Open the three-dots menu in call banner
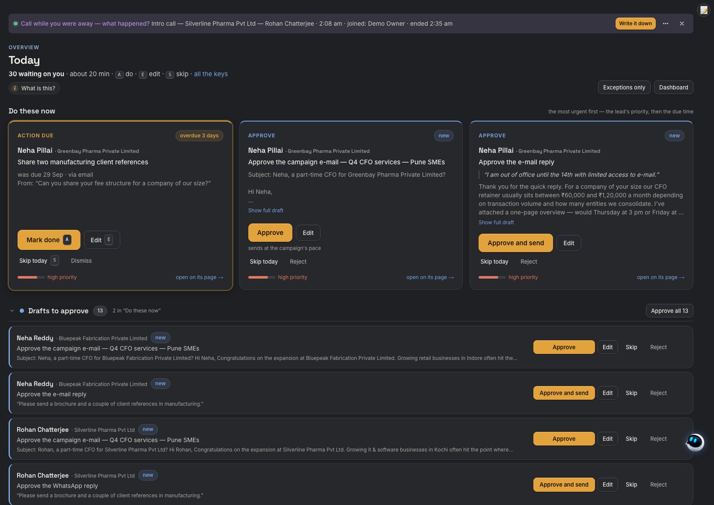 coord(665,24)
